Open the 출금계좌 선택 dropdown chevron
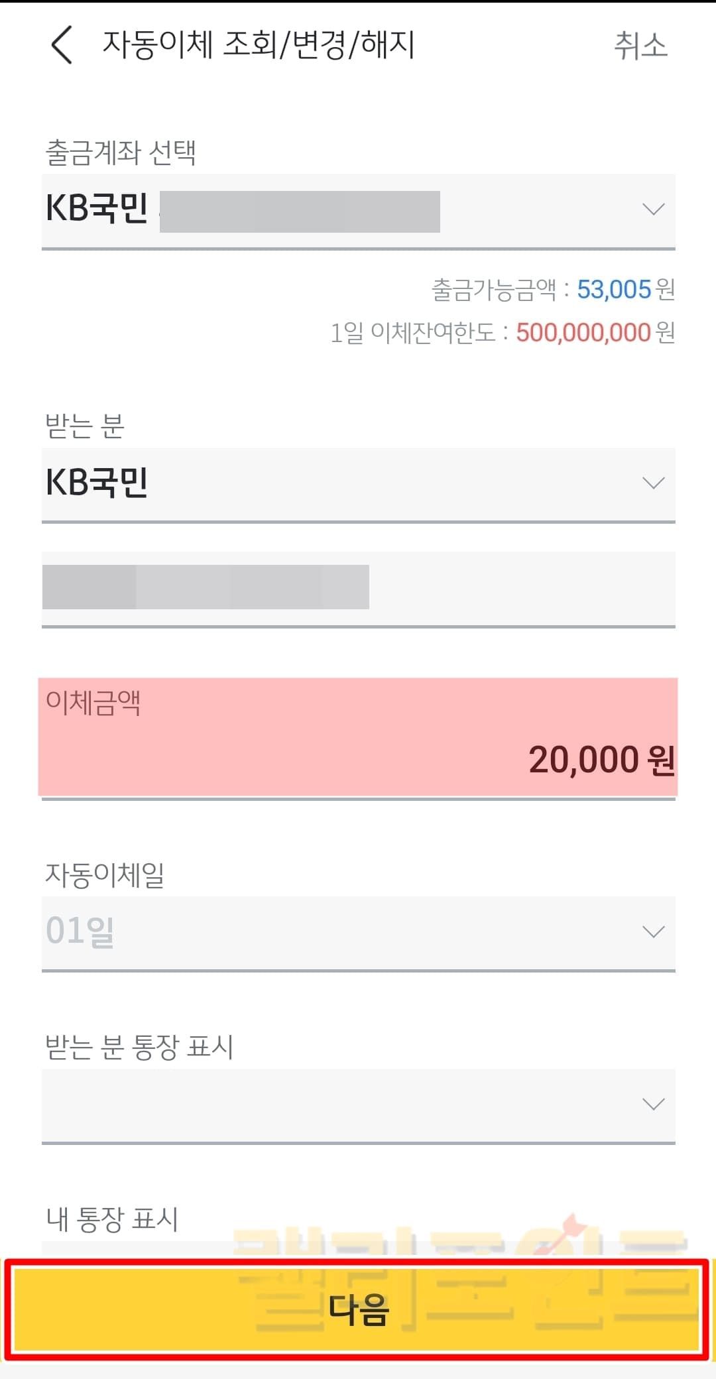716x1379 pixels. coord(653,210)
